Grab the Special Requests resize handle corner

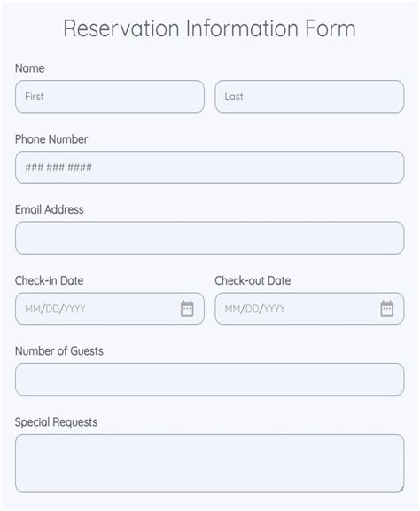(x=401, y=489)
